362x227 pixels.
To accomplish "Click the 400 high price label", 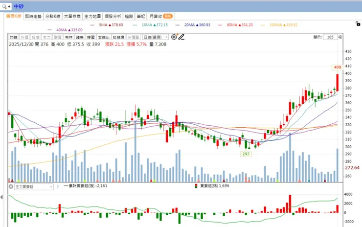I will click(x=338, y=67).
